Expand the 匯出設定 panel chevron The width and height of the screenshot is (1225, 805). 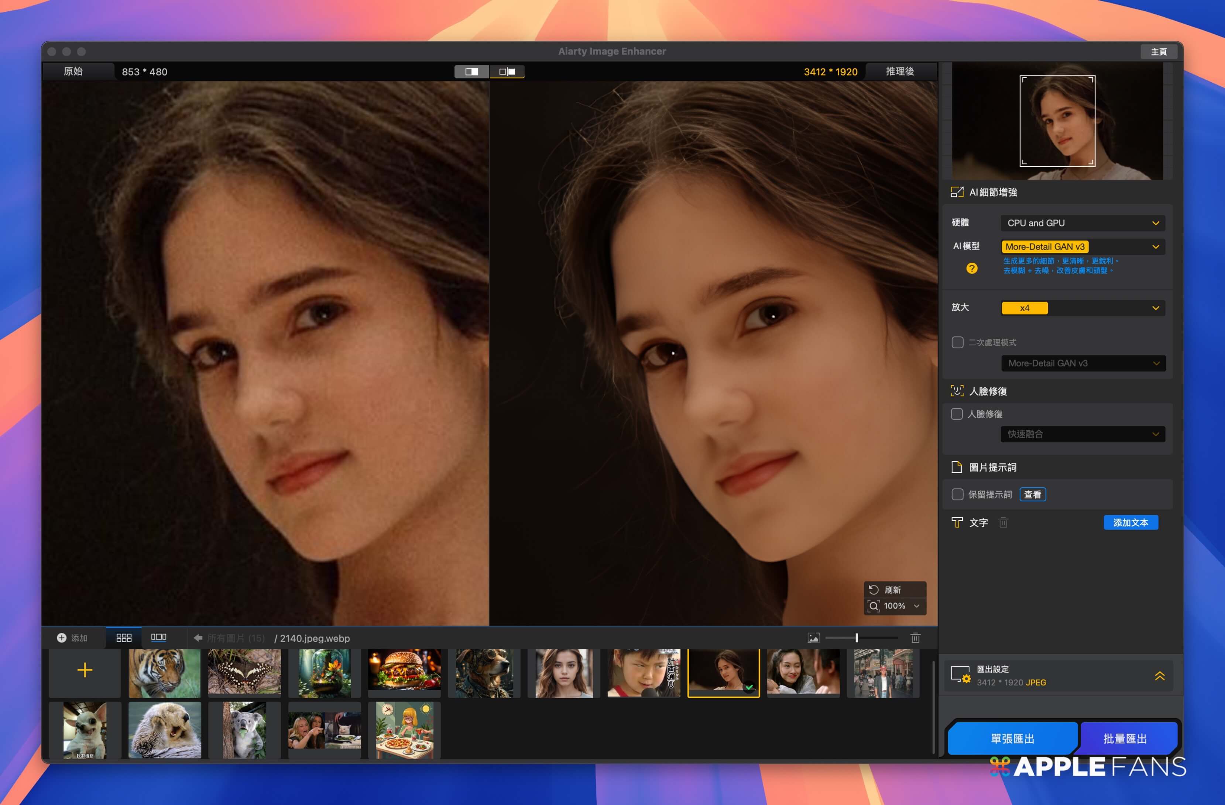1159,676
